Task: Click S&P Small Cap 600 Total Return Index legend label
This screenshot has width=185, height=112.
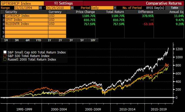Action: coord(37,52)
